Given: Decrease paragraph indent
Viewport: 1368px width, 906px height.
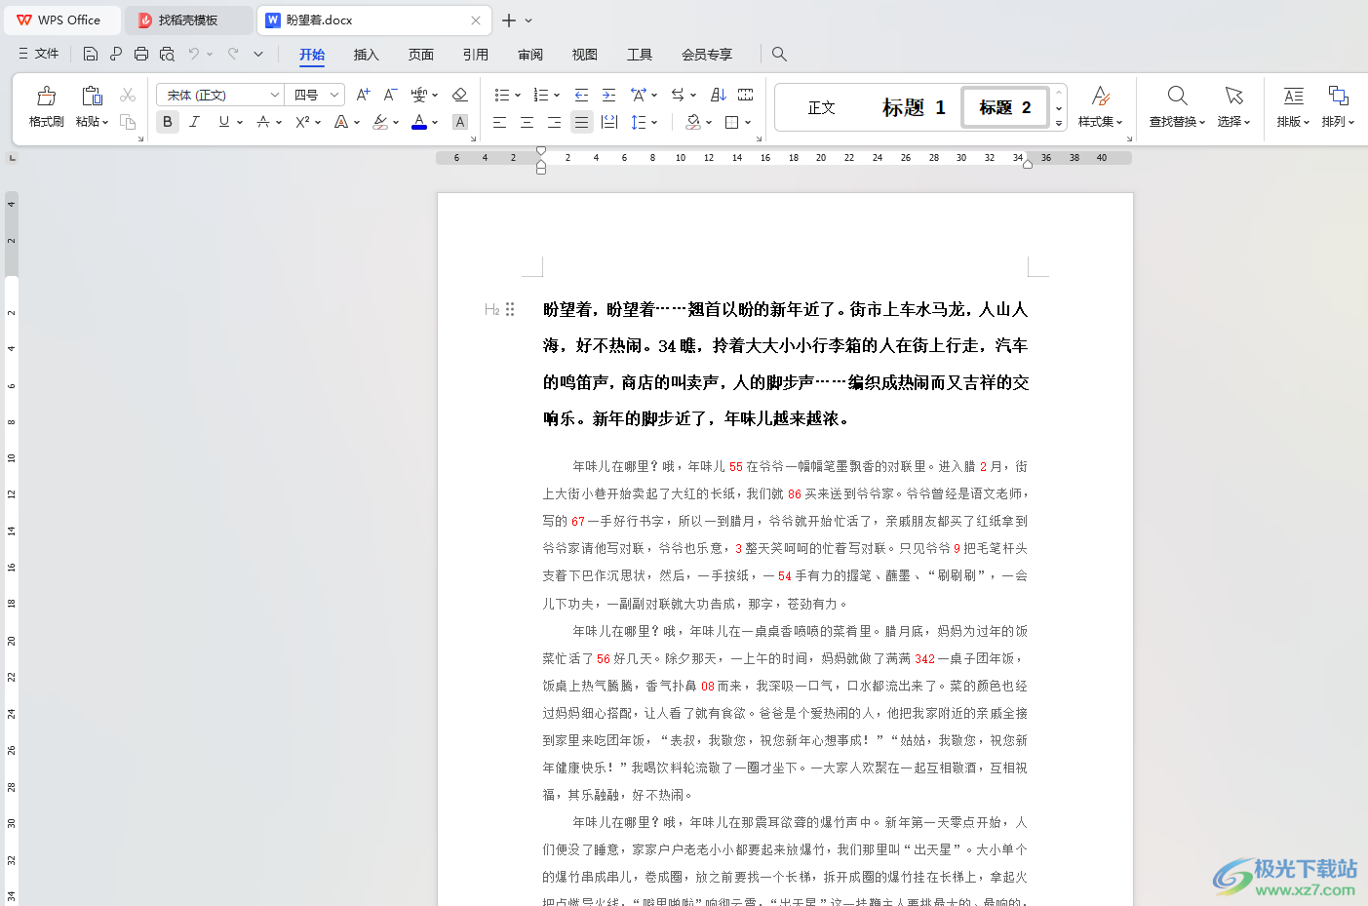Looking at the screenshot, I should point(581,95).
